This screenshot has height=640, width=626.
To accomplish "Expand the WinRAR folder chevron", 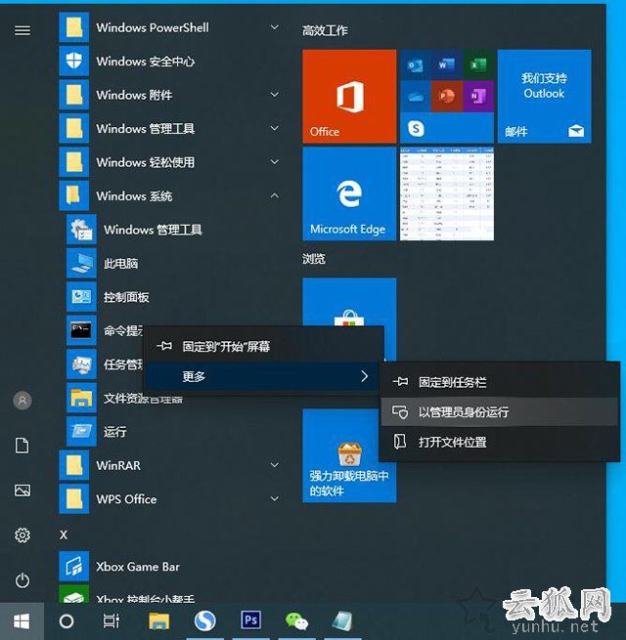I will tap(275, 465).
